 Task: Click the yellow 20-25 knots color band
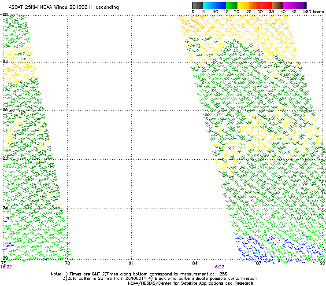pos(243,5)
